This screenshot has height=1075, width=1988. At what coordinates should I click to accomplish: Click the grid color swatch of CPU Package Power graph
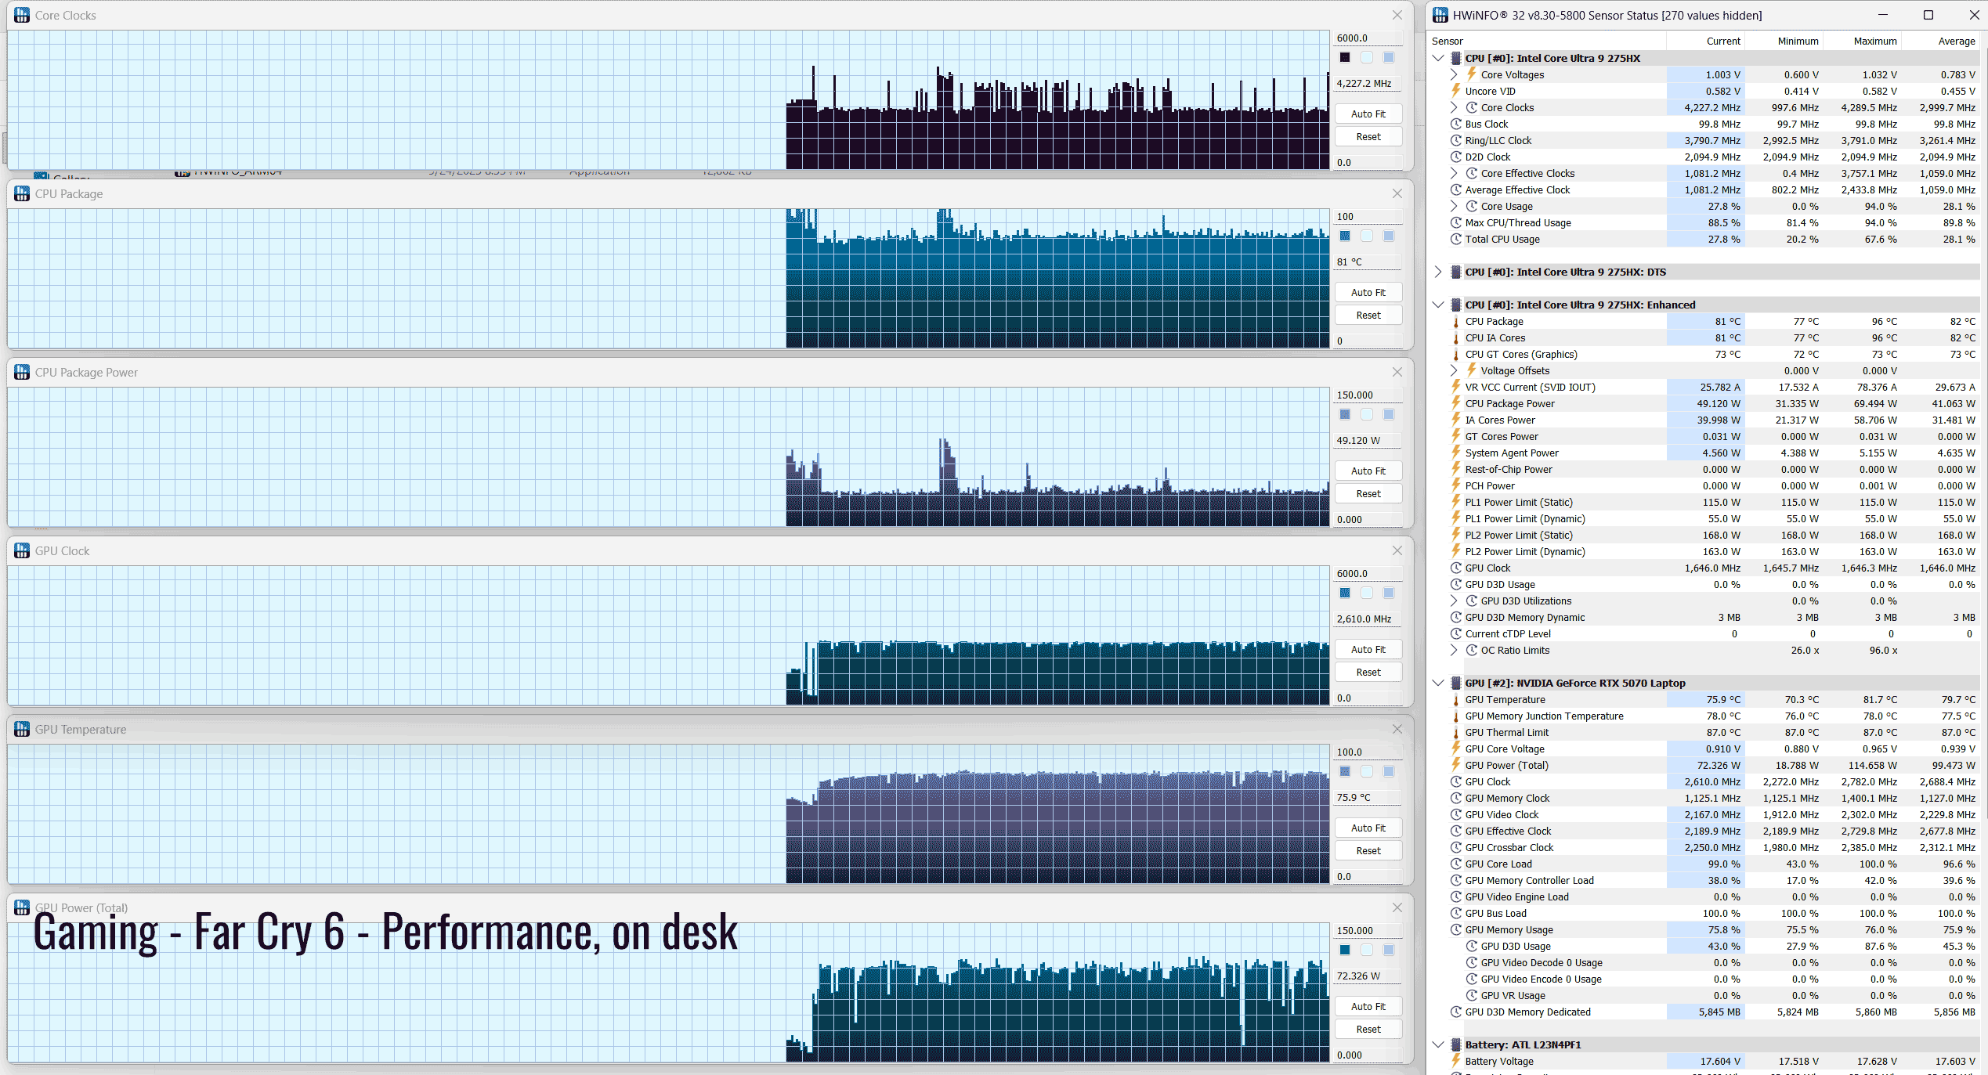pyautogui.click(x=1389, y=414)
